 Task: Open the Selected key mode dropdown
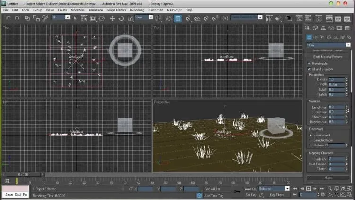[x=287, y=189]
